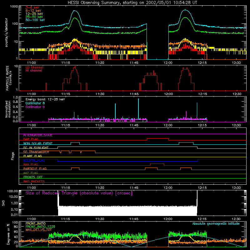This screenshot has height=250, width=250.
Task: Click the SAS axis label
Action: 3,203
